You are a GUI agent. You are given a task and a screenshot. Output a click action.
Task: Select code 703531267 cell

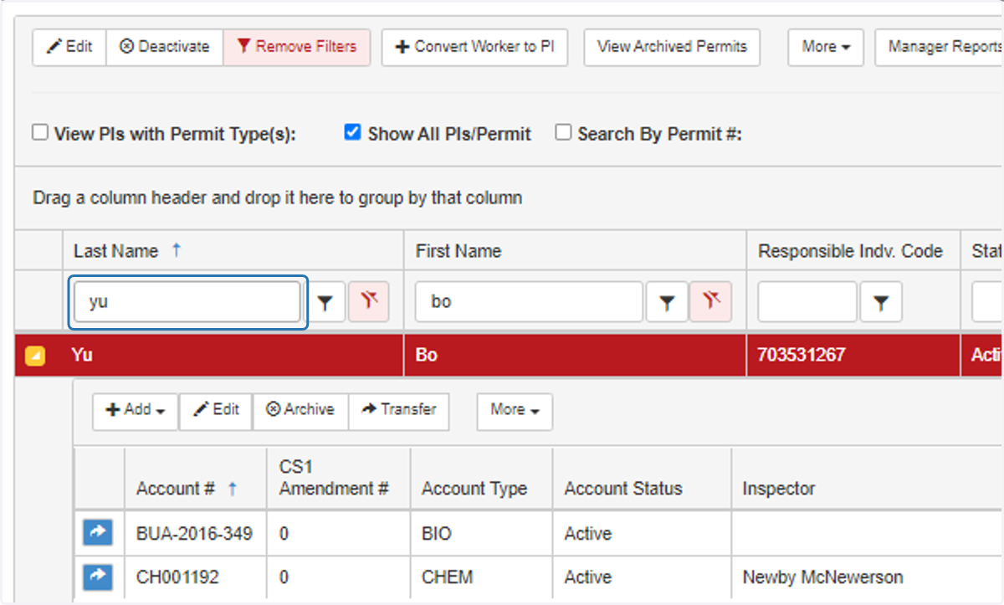[853, 355]
